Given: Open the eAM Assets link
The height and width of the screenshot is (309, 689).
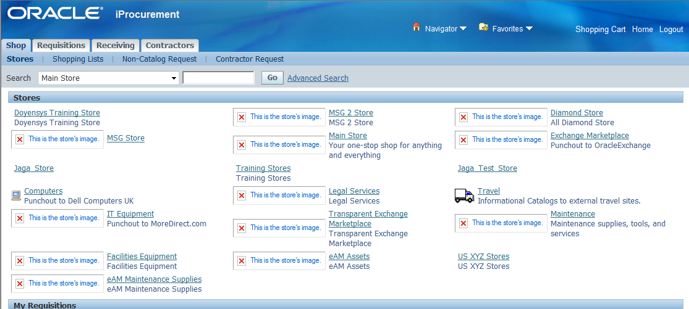Looking at the screenshot, I should pos(349,257).
